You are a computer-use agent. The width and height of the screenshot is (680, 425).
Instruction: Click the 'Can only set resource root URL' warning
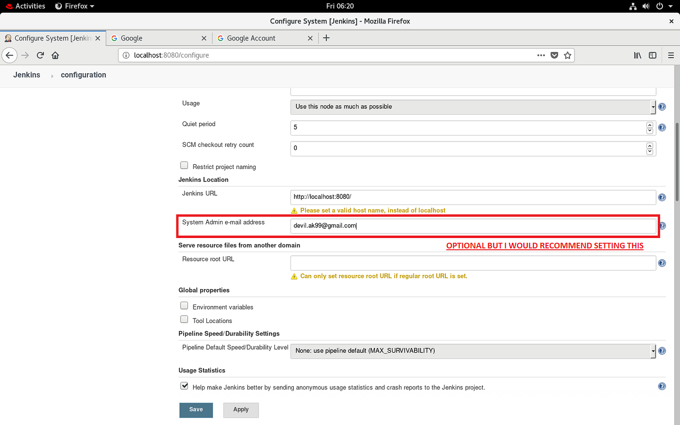[x=384, y=276]
